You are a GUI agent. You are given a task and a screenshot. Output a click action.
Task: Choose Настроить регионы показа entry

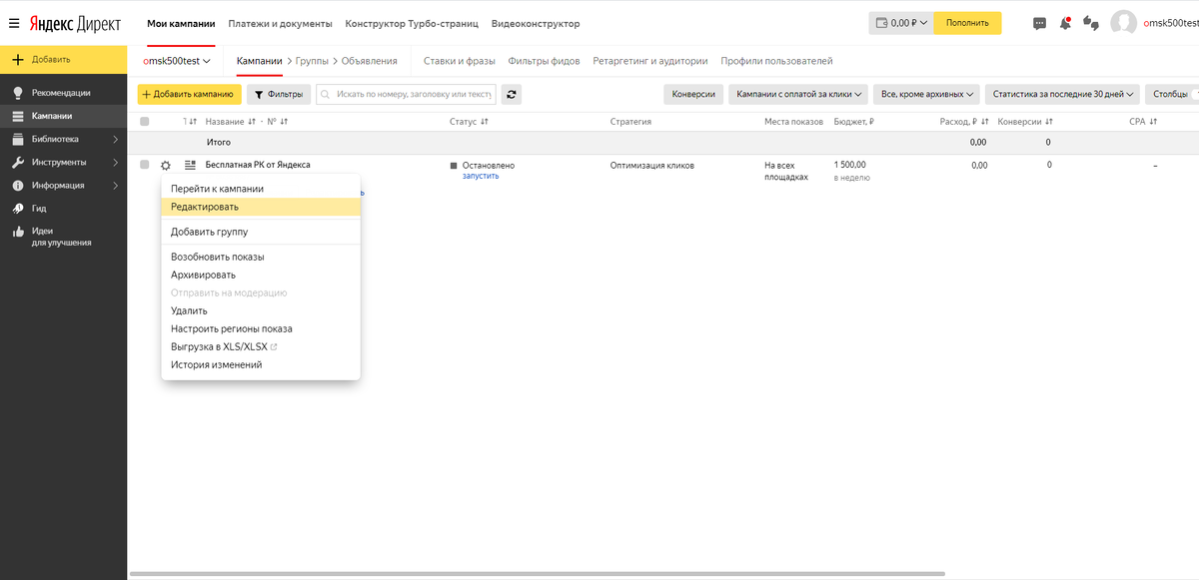pyautogui.click(x=261, y=328)
